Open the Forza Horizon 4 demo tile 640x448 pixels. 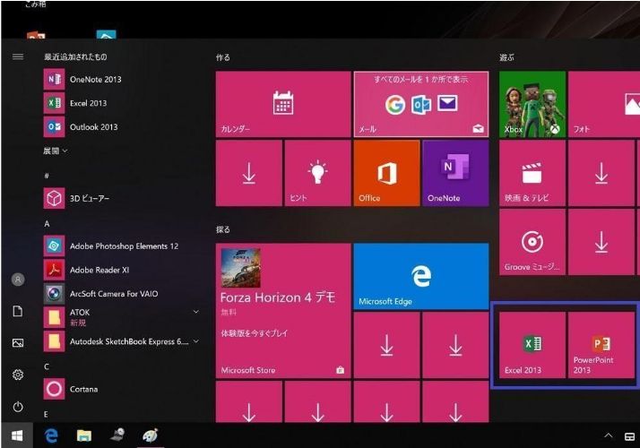click(282, 310)
